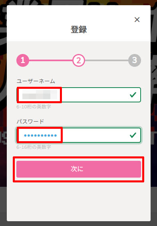Click the gray progress line between steps 2 and 3
Image resolution: width=157 pixels, height=226 pixels.
[x=107, y=60]
